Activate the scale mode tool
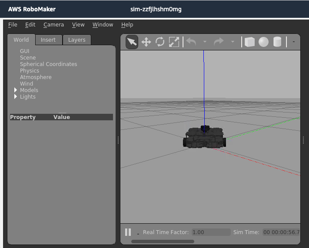Image resolution: width=309 pixels, height=248 pixels. point(174,42)
